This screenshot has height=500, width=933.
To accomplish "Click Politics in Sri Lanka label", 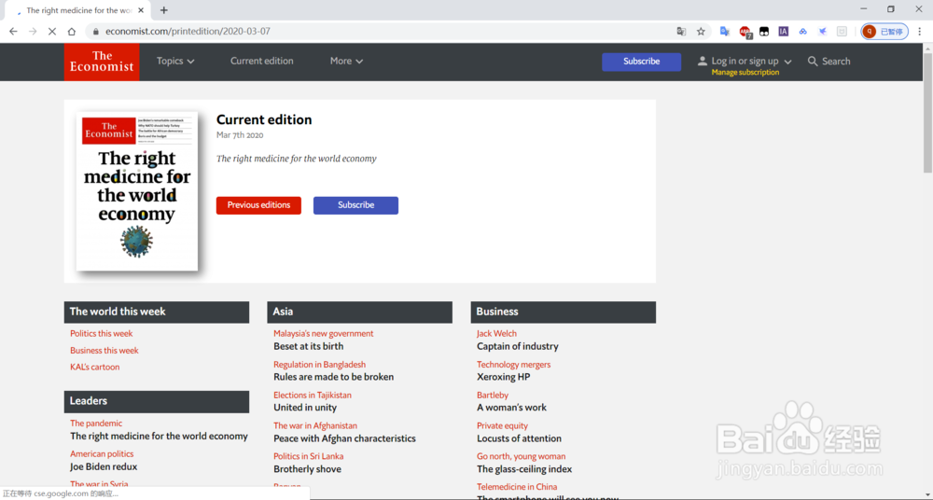I will click(x=308, y=456).
